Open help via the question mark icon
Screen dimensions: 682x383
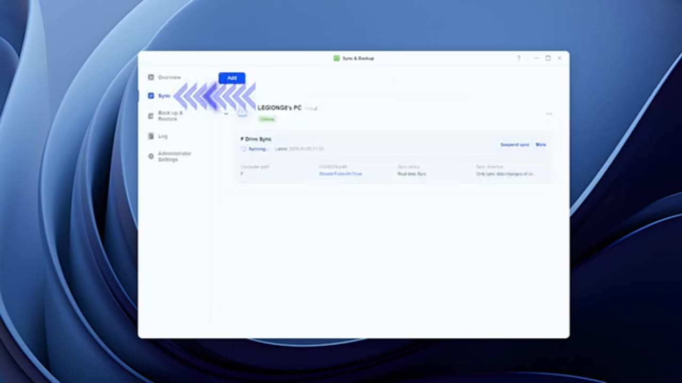pyautogui.click(x=518, y=58)
